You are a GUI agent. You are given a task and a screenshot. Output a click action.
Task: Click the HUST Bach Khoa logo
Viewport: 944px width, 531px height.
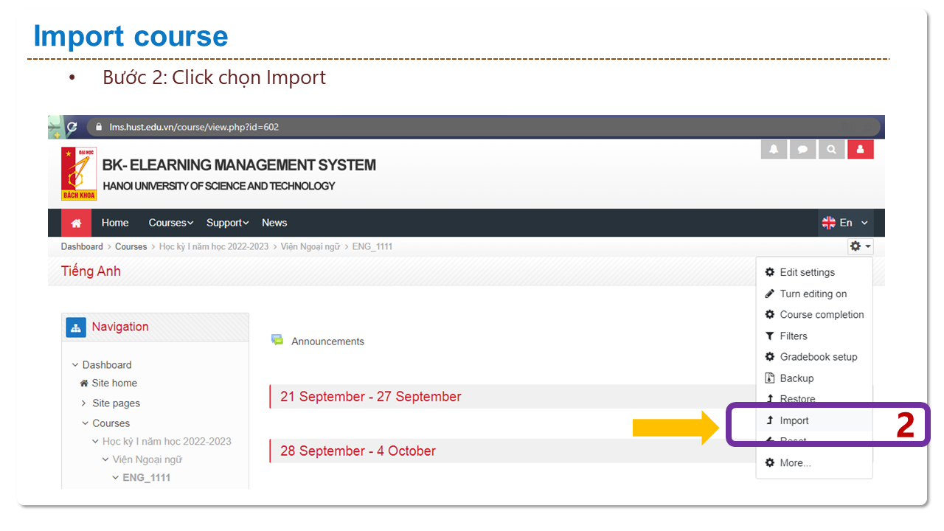79,174
